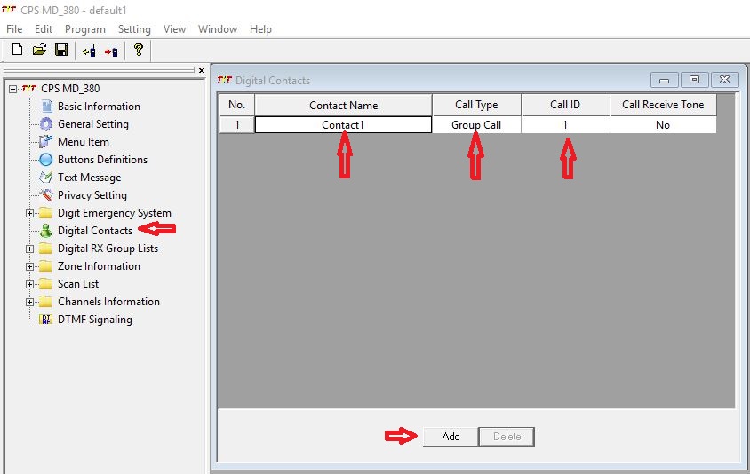Viewport: 750px width, 474px height.
Task: Expand the Channels Information node
Action: pos(29,302)
